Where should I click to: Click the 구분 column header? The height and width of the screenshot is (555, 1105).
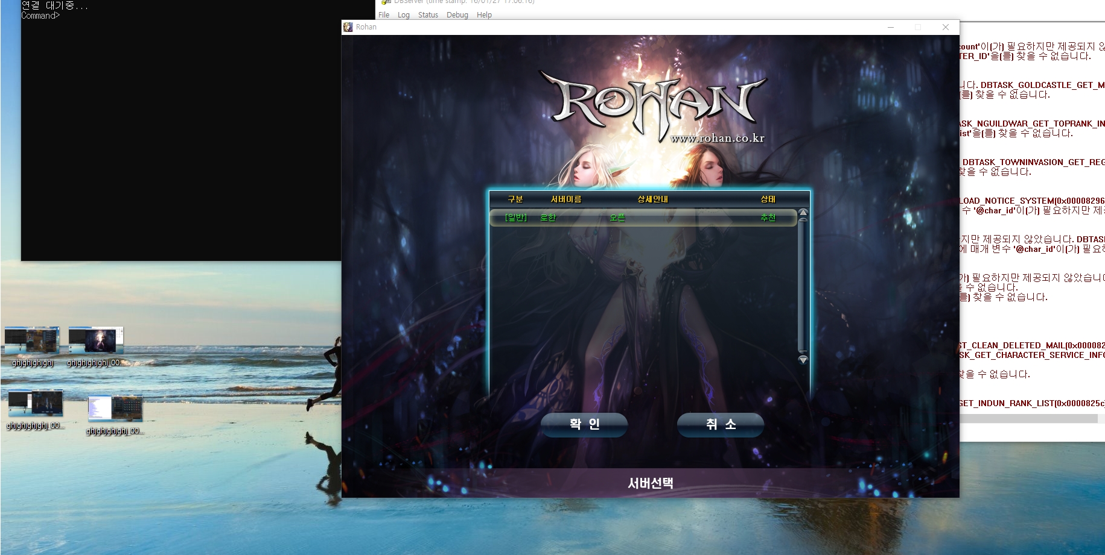click(515, 199)
